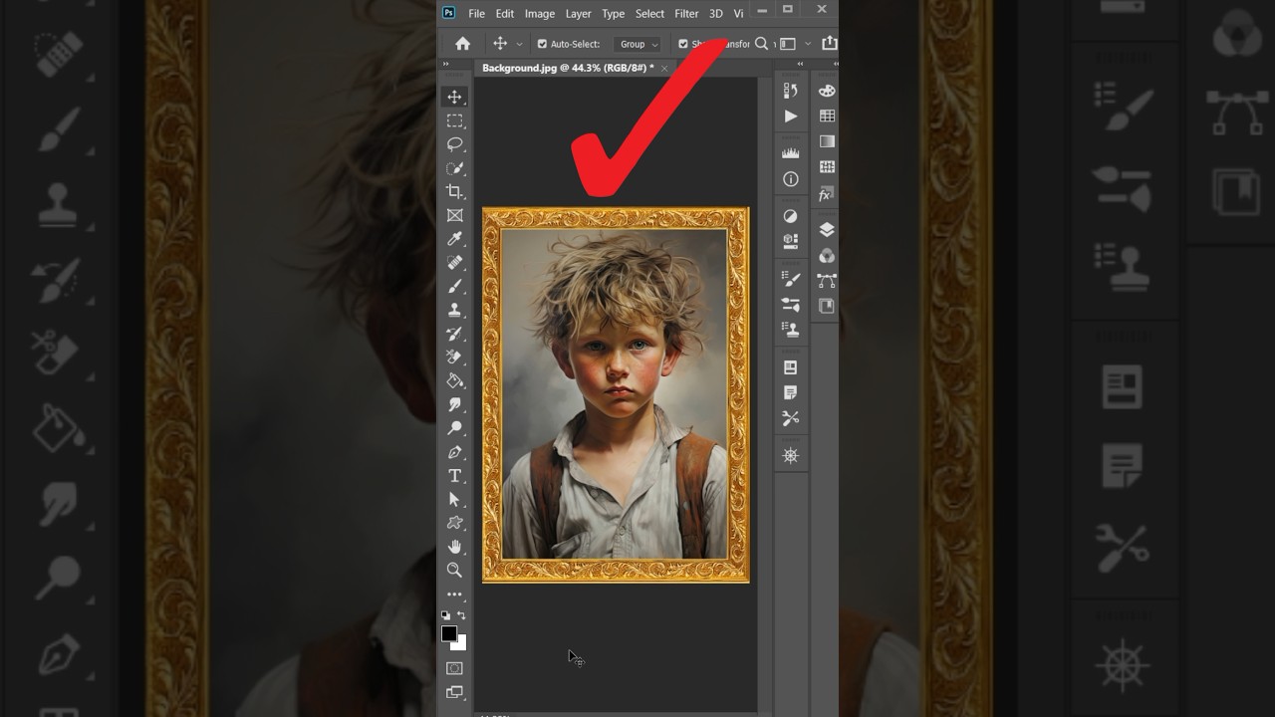Viewport: 1275px width, 717px height.
Task: Expand the toolbox double-arrow
Action: tap(446, 64)
